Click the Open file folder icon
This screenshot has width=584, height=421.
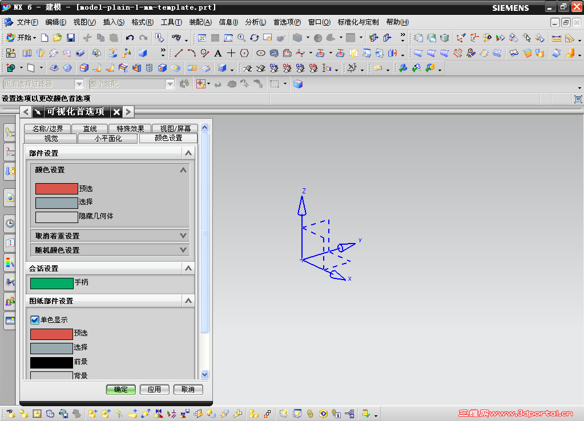point(57,38)
